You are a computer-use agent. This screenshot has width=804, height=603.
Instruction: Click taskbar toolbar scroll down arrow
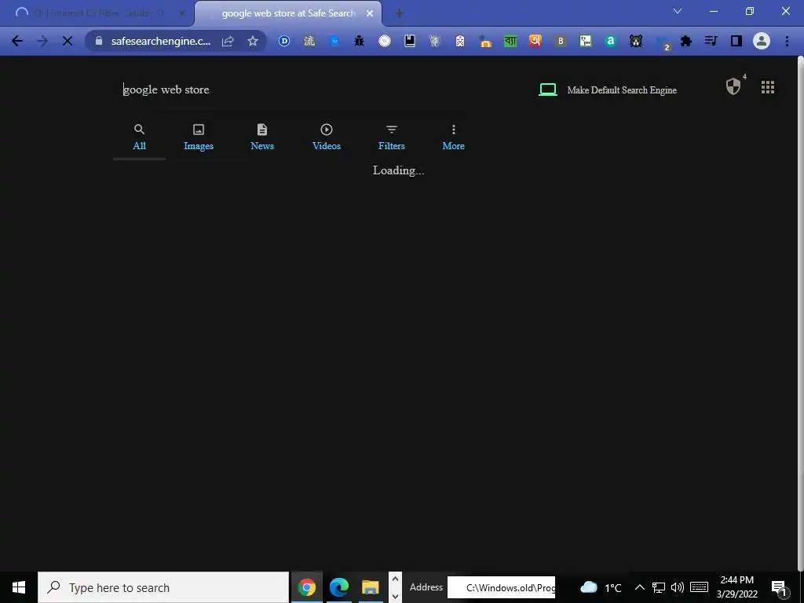point(395,597)
